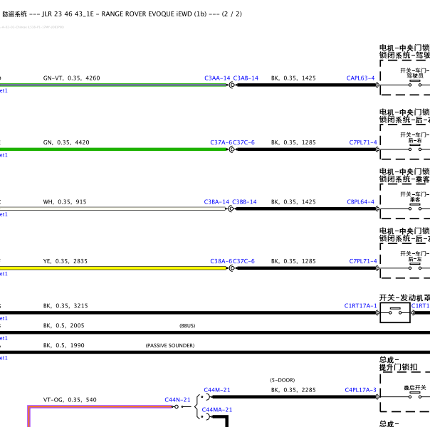Viewport: 430px width, 427px height.
Task: Select "BK, 0.35, 1285" label on GN 4420 row
Action: pyautogui.click(x=293, y=142)
